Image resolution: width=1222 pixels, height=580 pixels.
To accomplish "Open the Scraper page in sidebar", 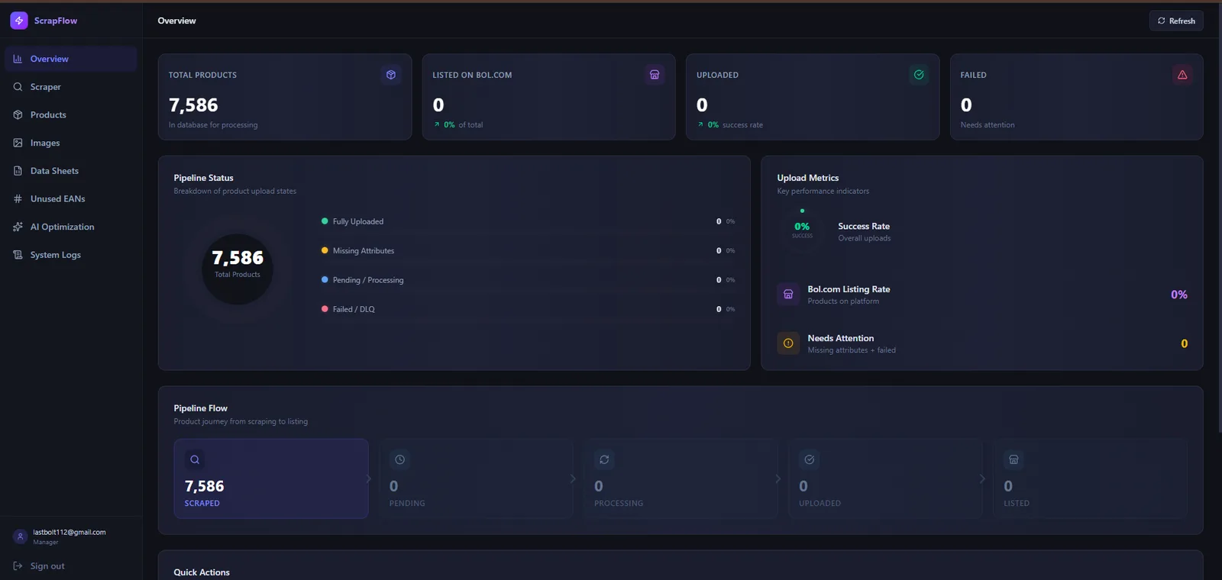I will [x=71, y=87].
